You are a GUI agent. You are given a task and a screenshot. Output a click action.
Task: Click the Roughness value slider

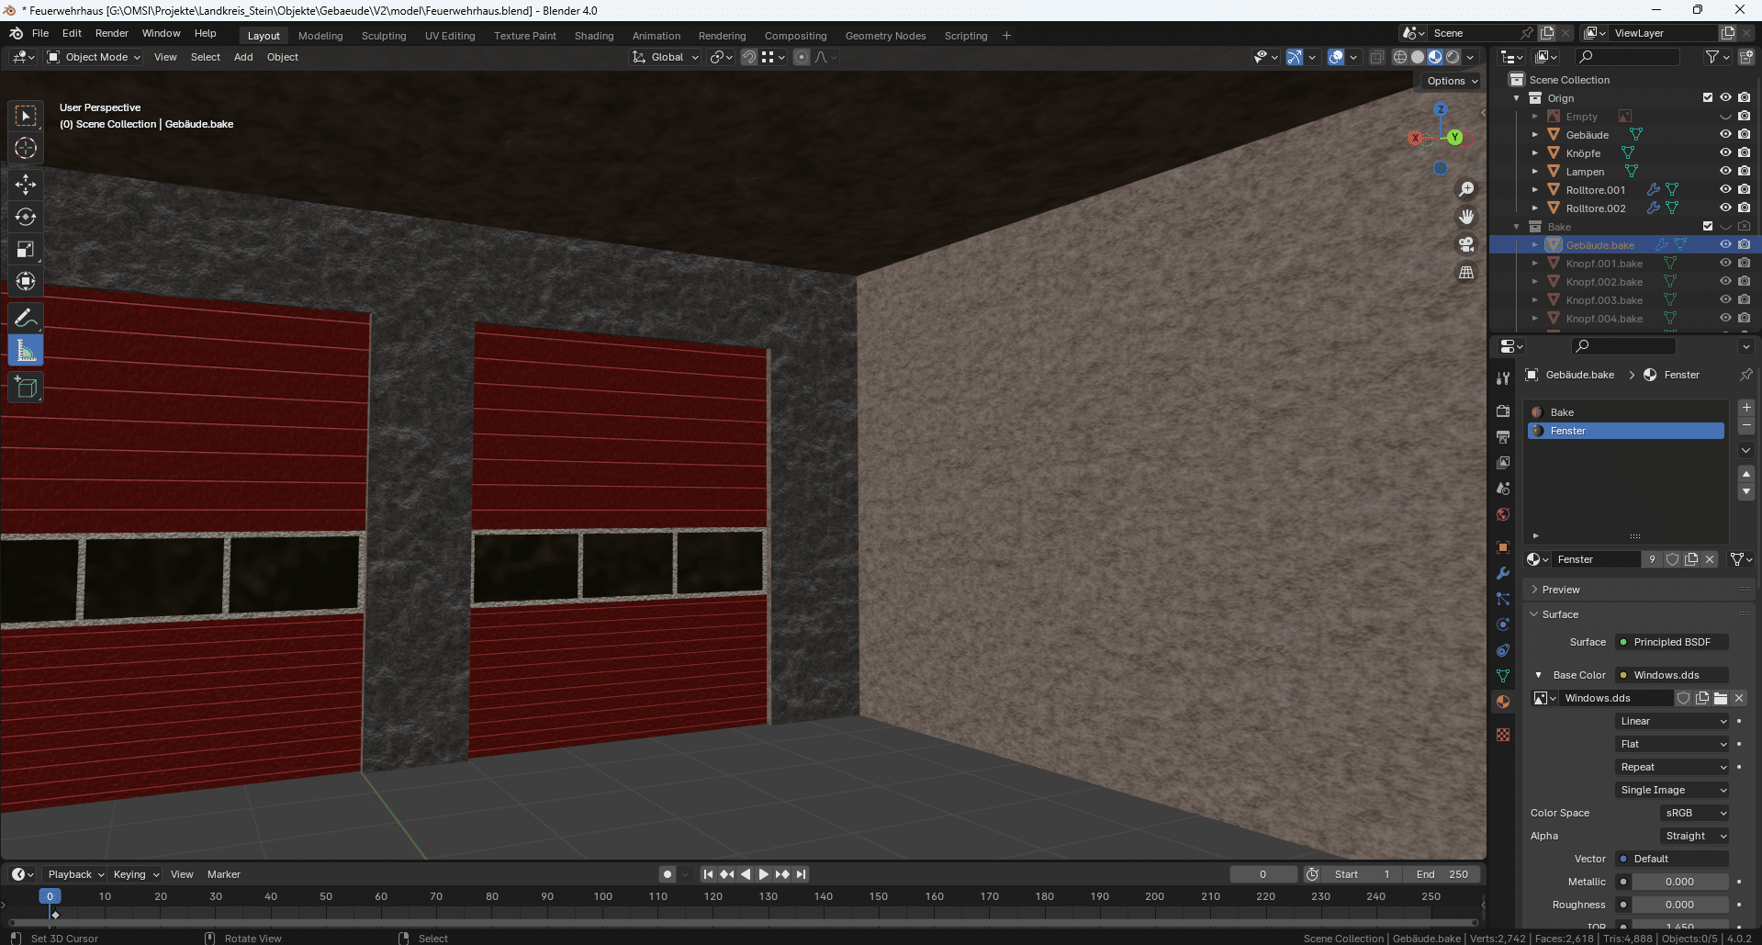coord(1679,905)
